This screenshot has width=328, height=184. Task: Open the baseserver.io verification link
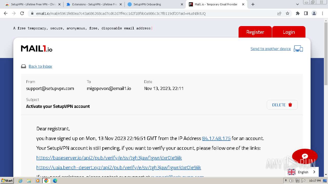(x=109, y=158)
